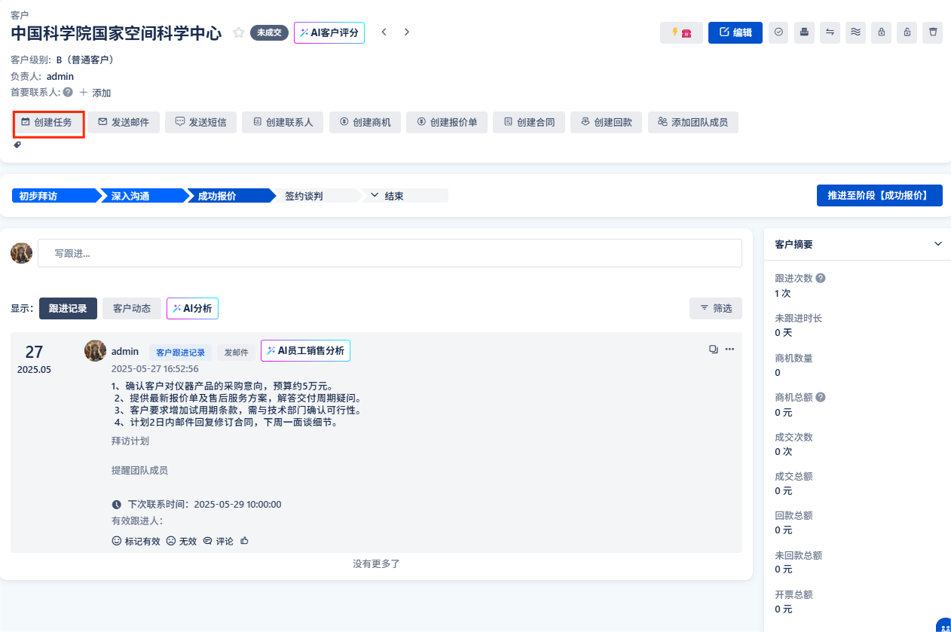Click the customer level text B（普通客户）
Screen dimensions: 951x632
87,60
